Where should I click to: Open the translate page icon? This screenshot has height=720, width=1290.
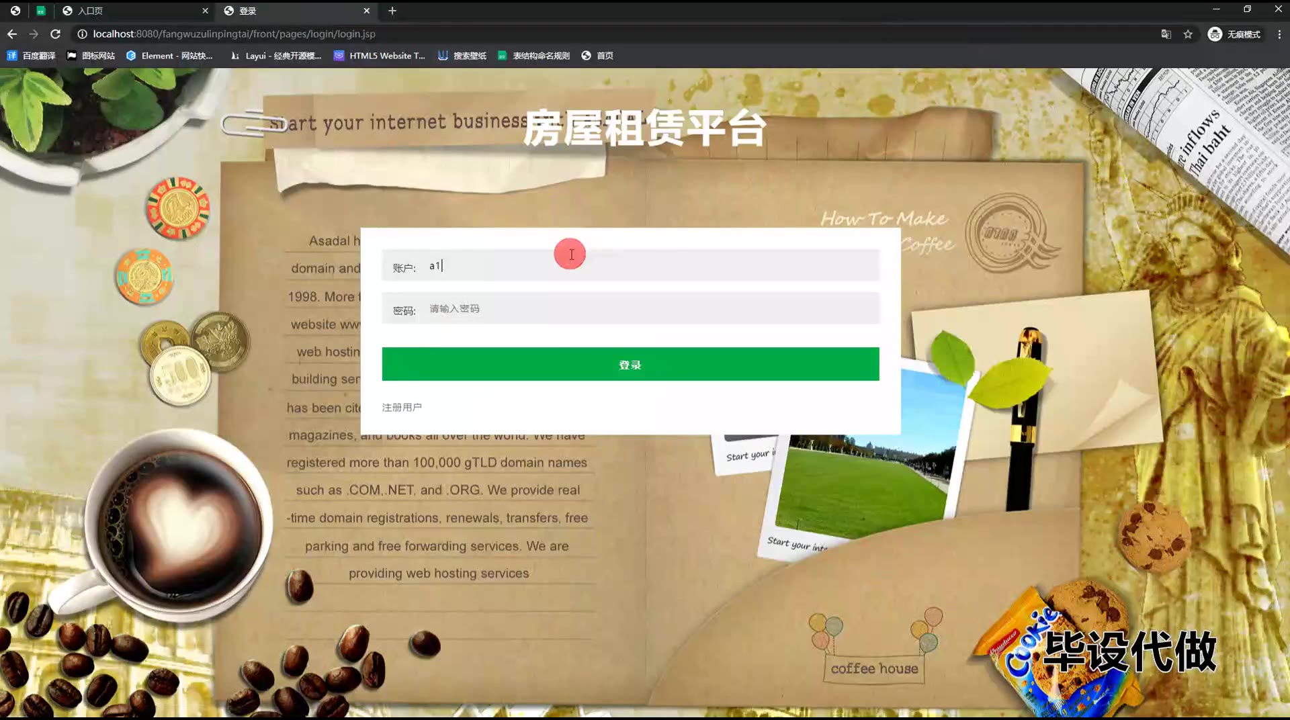(x=1166, y=34)
